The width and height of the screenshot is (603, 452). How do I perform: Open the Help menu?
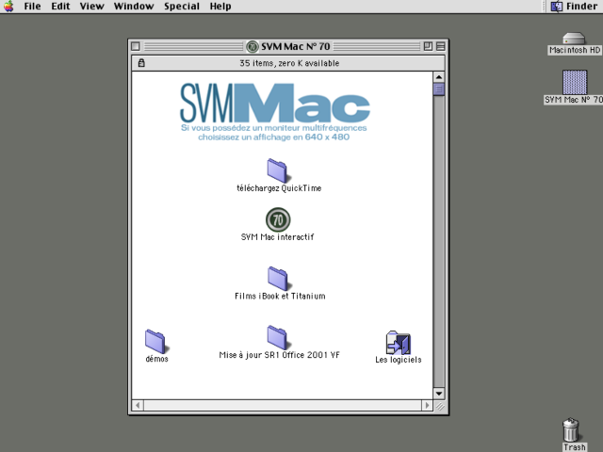click(220, 7)
